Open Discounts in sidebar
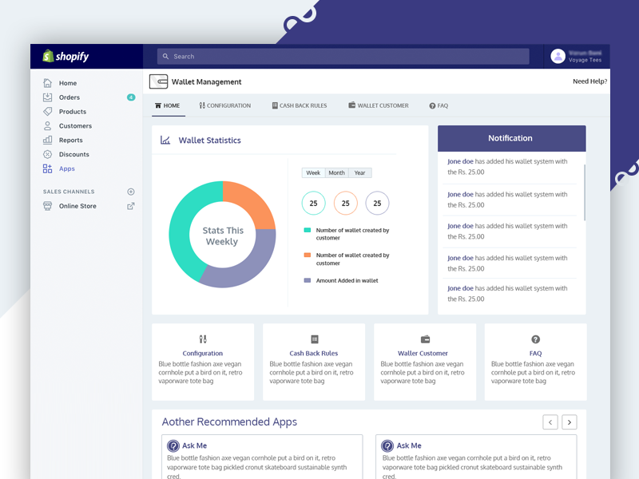This screenshot has width=639, height=479. pos(73,154)
